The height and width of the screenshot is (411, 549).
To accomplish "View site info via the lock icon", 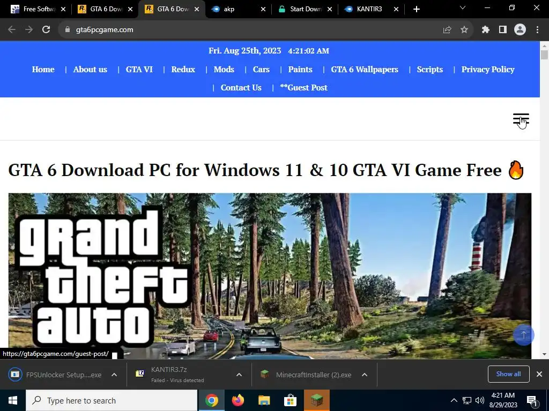I will click(x=68, y=30).
